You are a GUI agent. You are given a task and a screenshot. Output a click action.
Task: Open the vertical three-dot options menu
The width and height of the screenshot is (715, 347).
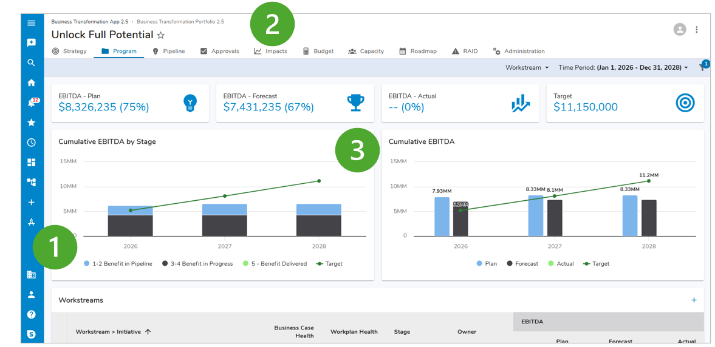(697, 30)
